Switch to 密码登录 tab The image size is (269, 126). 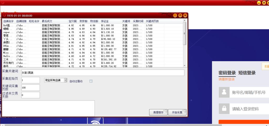click(x=227, y=73)
